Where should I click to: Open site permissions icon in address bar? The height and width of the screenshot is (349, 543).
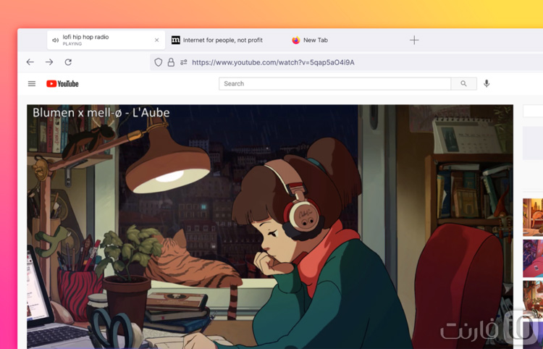[184, 62]
